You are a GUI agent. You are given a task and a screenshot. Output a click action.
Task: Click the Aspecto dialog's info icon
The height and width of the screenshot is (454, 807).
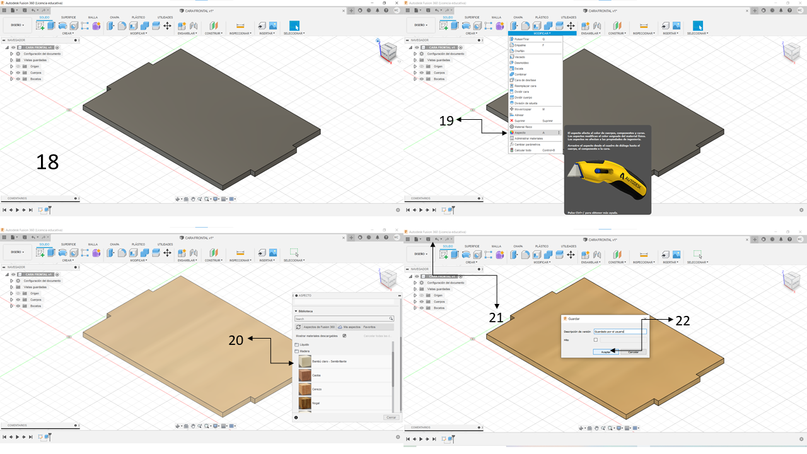pyautogui.click(x=296, y=417)
